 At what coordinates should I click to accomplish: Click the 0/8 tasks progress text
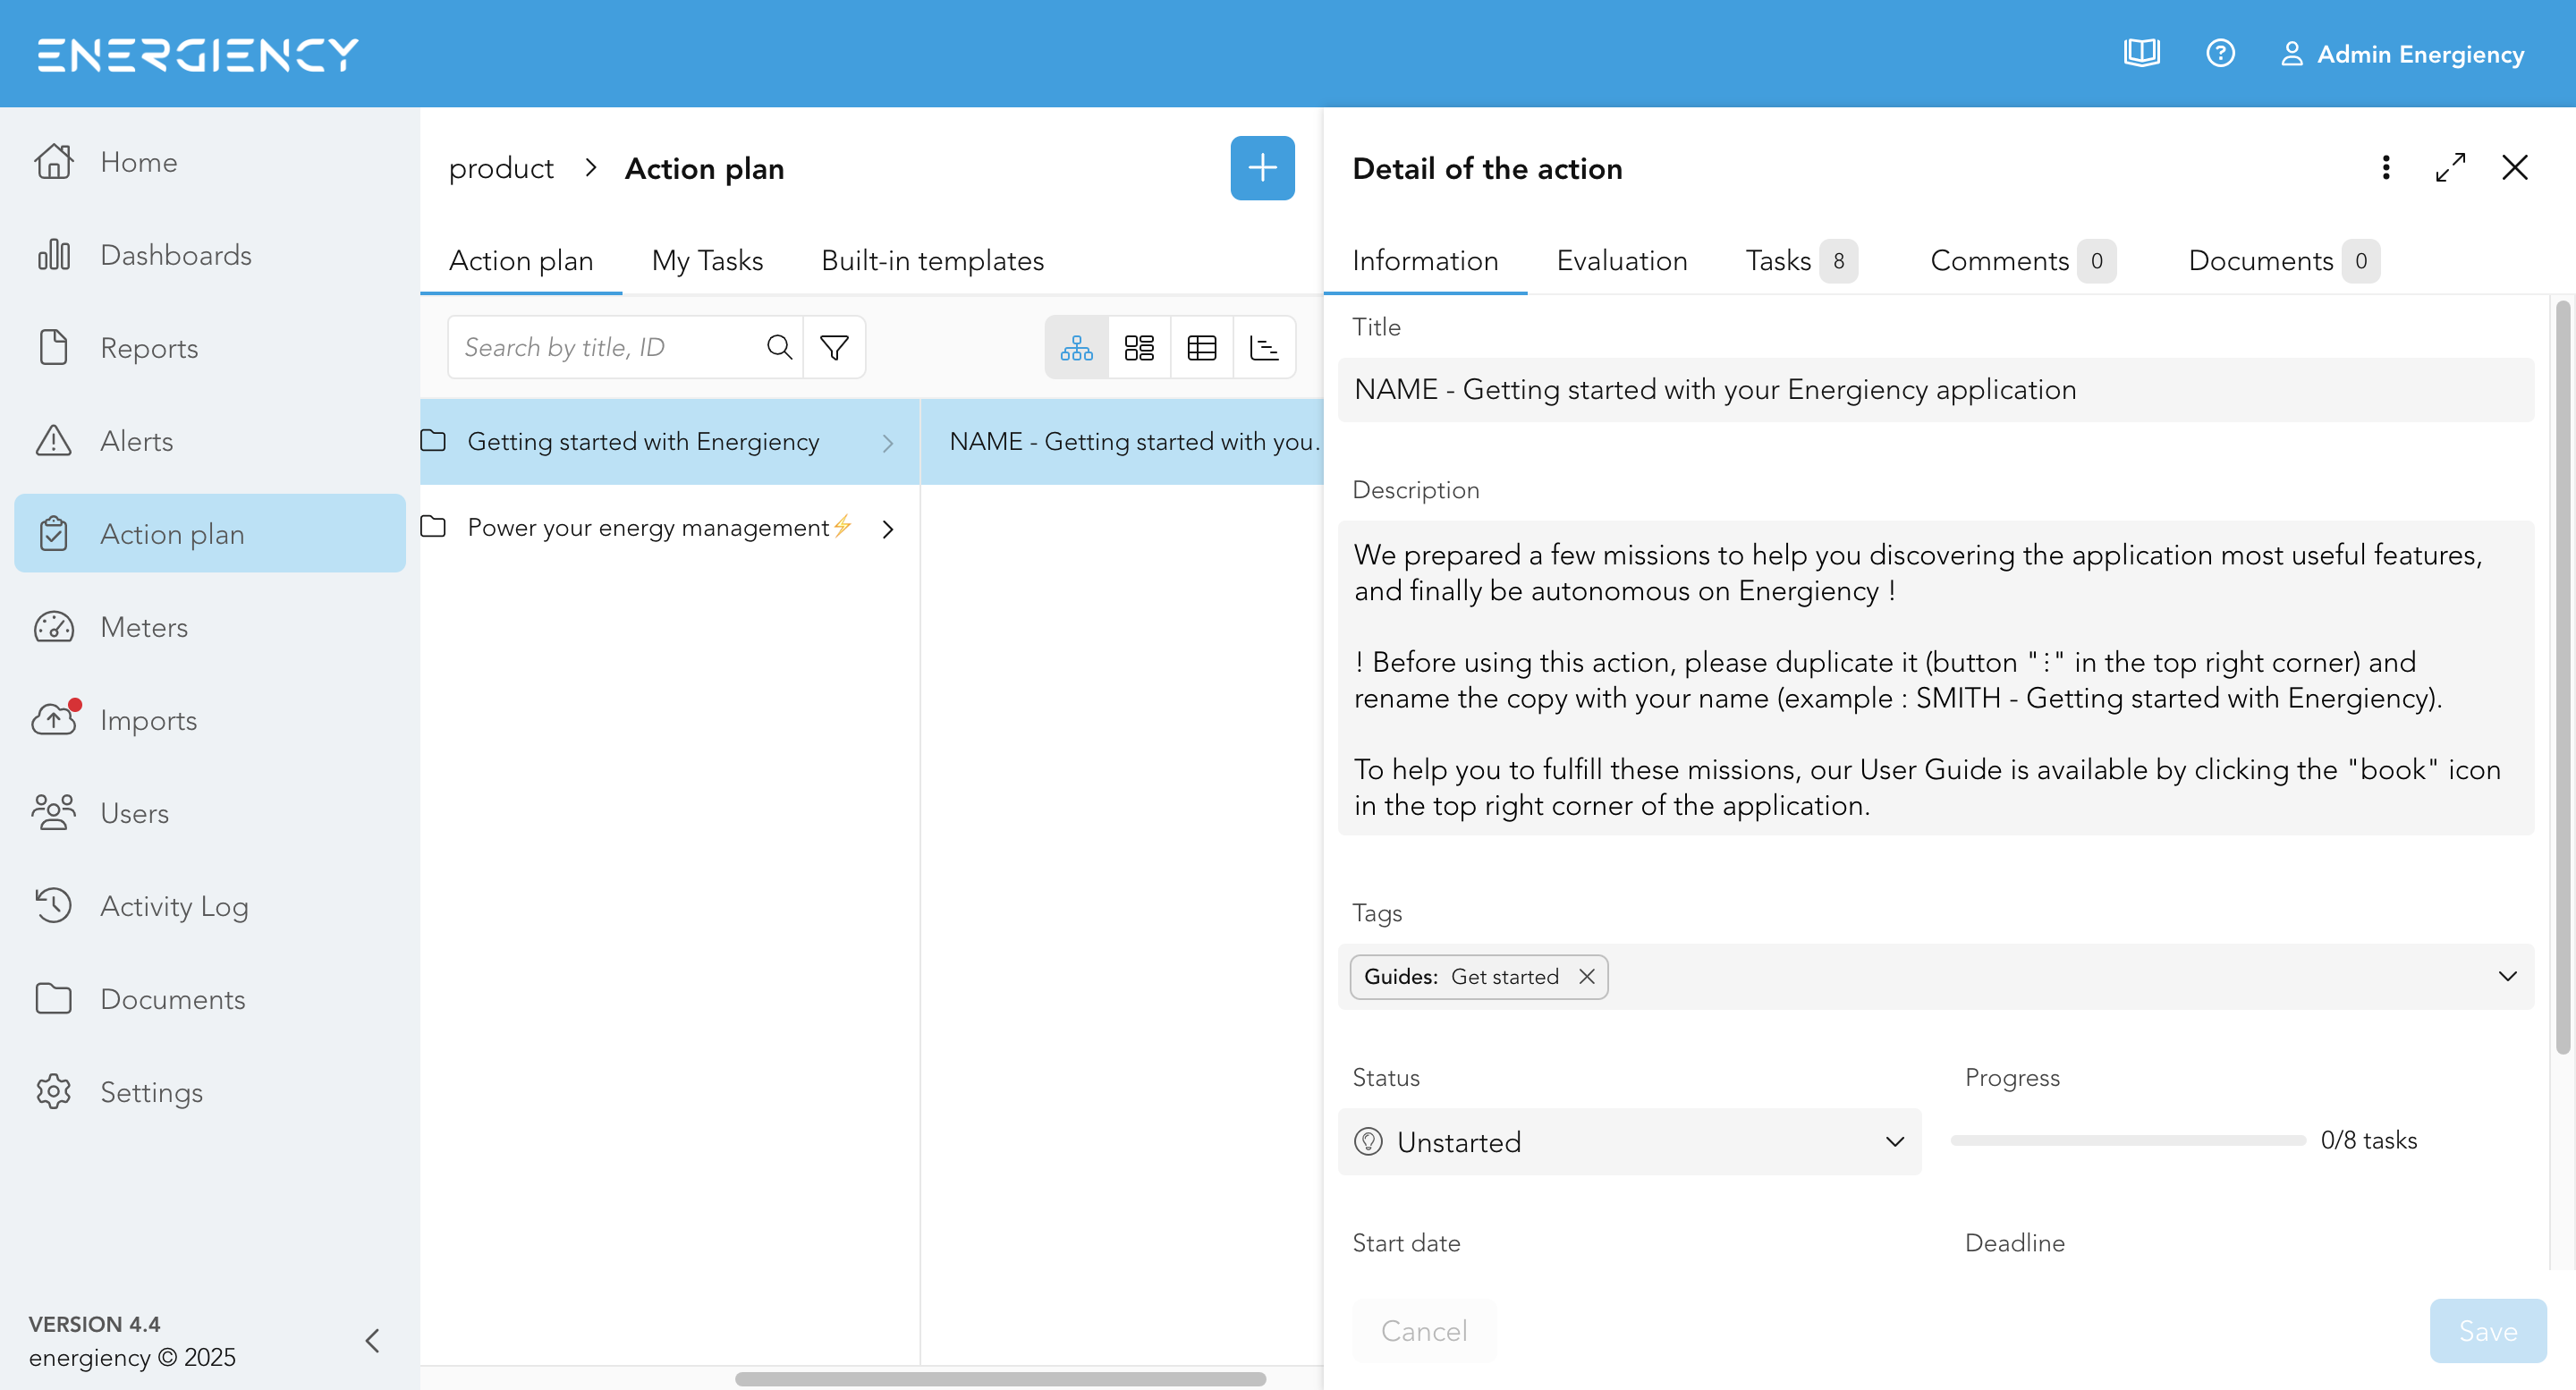[2368, 1141]
